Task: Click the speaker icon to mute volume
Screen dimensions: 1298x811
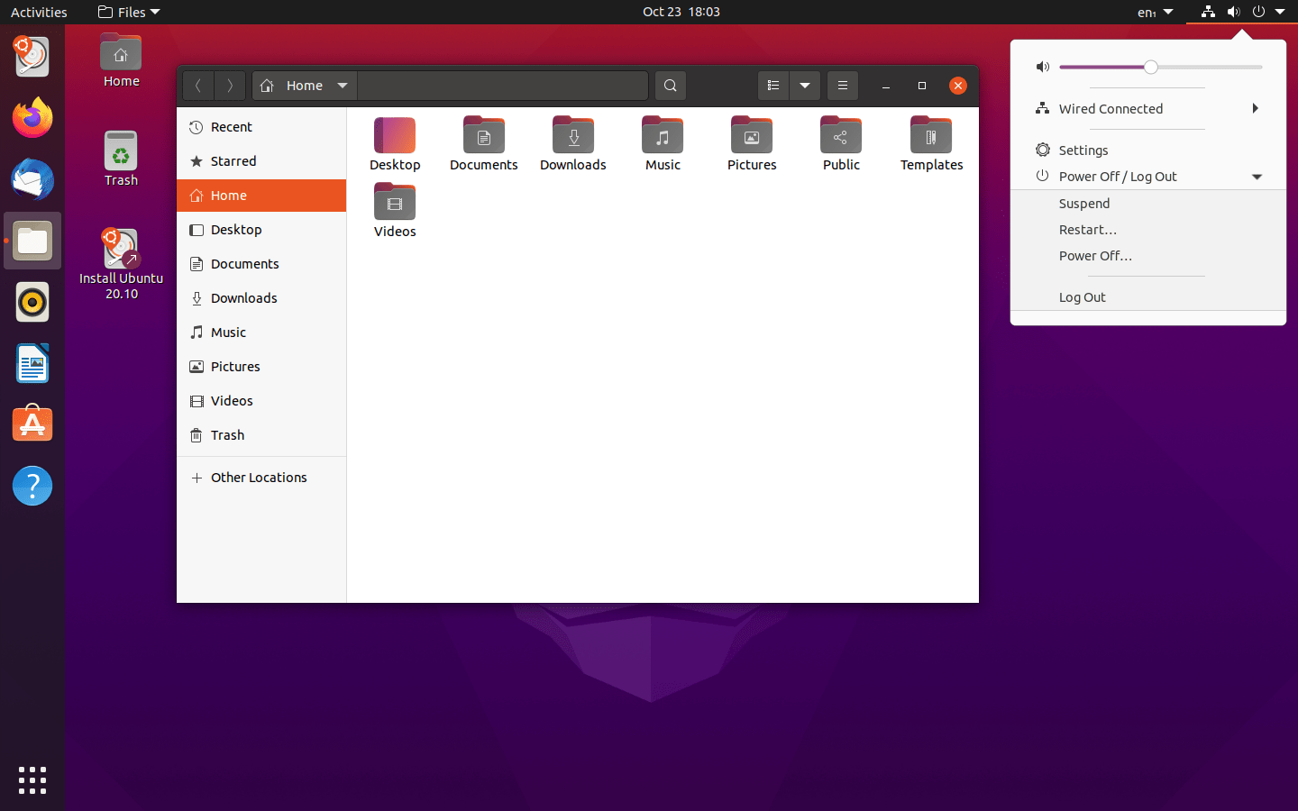Action: pyautogui.click(x=1043, y=67)
